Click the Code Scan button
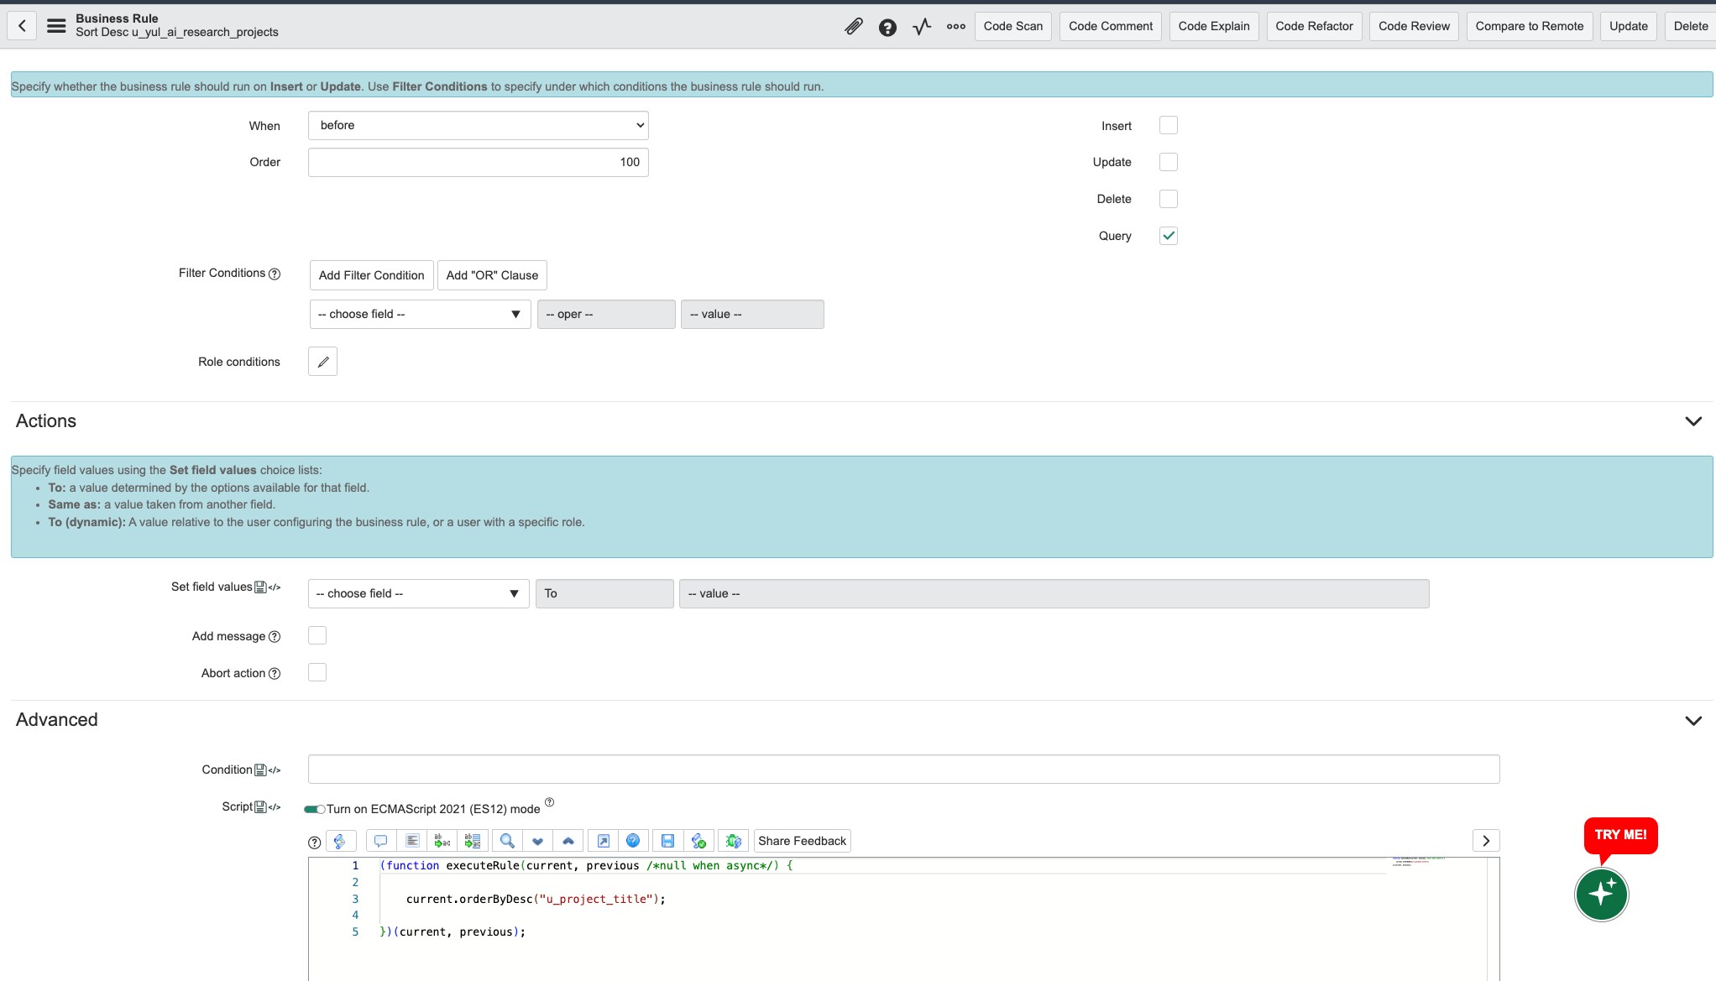 coord(1013,26)
